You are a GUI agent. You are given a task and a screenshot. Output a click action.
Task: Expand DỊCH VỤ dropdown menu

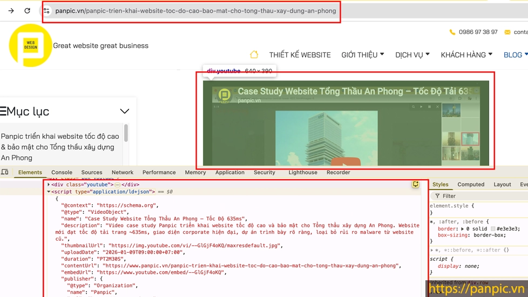click(x=412, y=55)
